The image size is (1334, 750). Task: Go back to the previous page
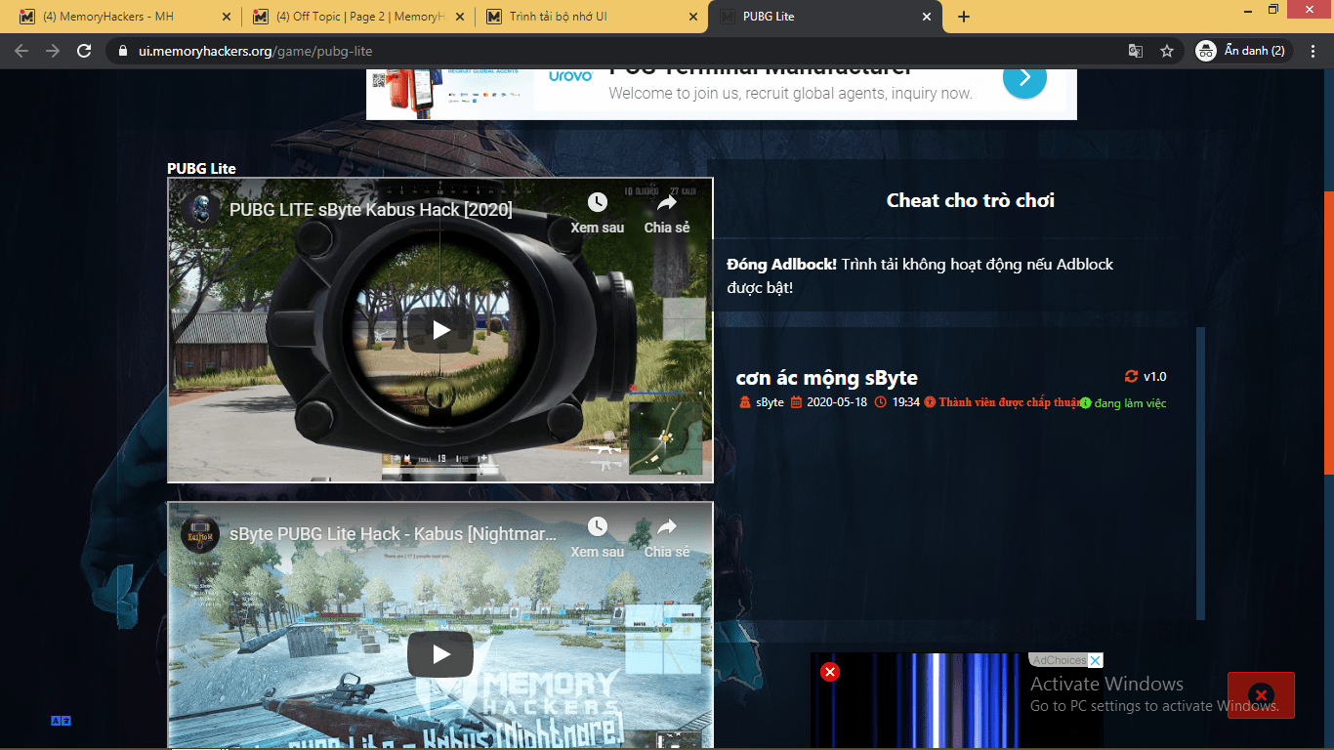point(21,51)
